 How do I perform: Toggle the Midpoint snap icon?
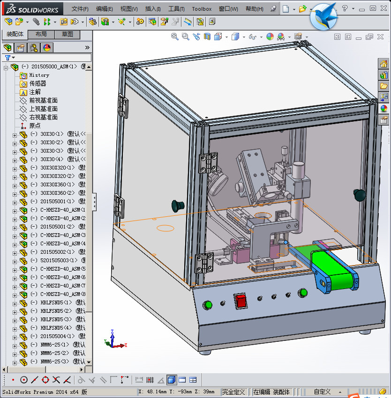35,380
